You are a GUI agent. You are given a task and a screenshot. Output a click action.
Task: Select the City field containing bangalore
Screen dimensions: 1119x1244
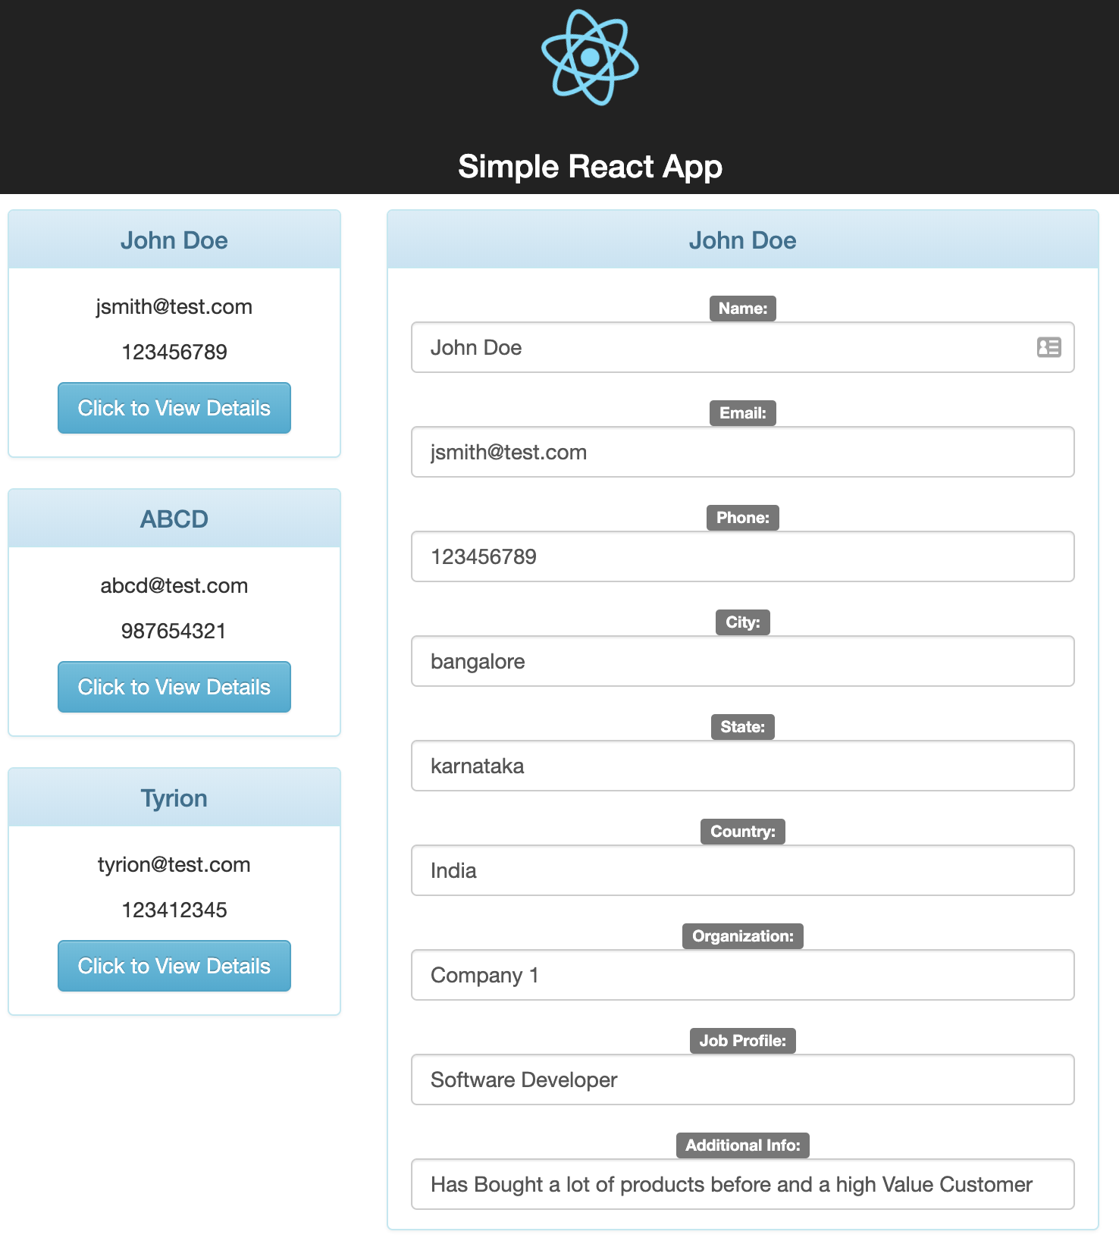(743, 661)
